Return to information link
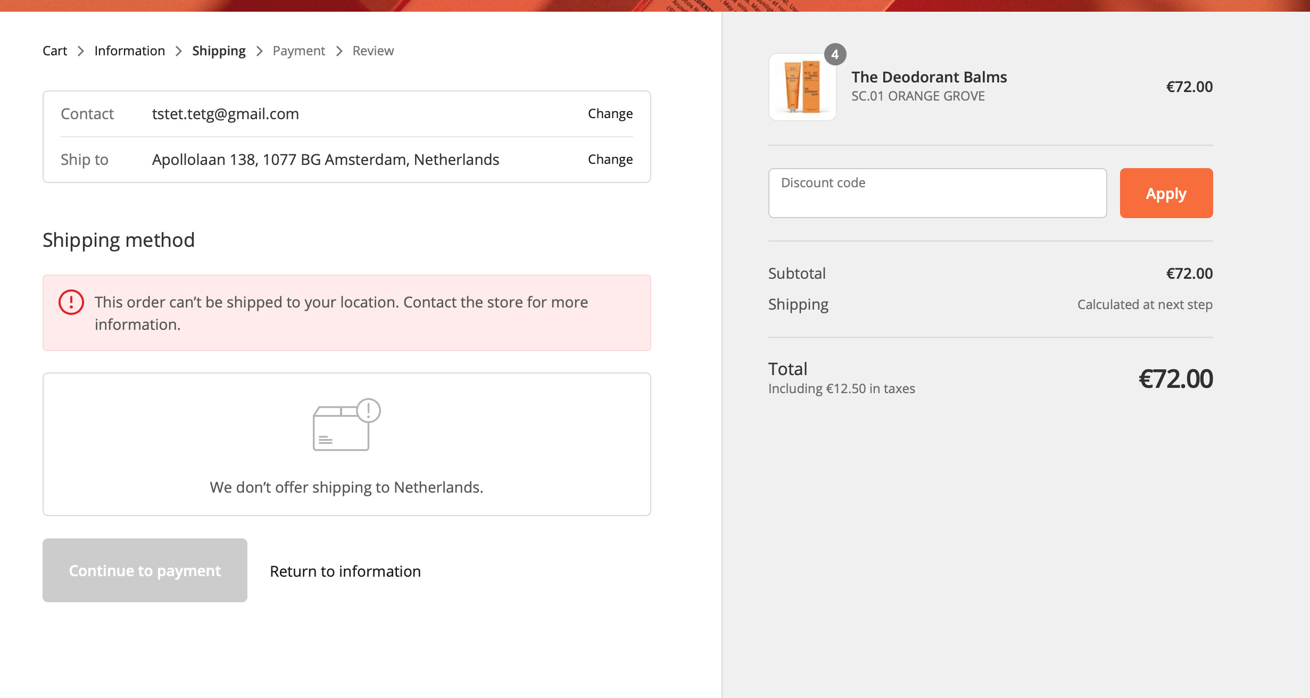The height and width of the screenshot is (698, 1310). point(345,571)
